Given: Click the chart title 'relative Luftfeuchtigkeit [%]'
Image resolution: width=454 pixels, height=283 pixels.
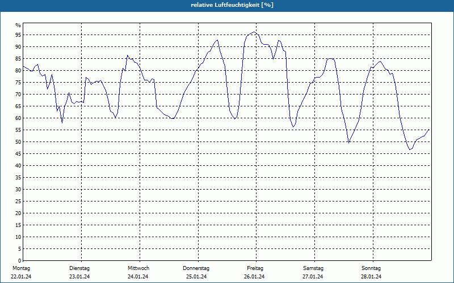Looking at the screenshot, I should point(232,5).
